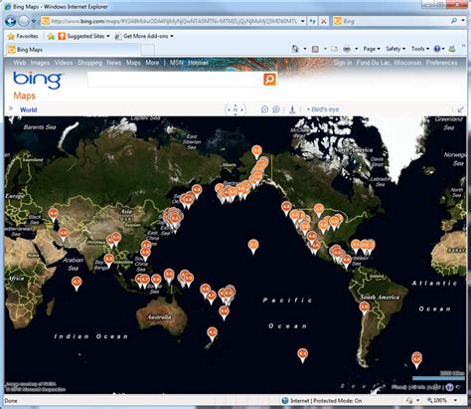The image size is (471, 409).
Task: Click the World breadcrumb link
Action: (28, 109)
